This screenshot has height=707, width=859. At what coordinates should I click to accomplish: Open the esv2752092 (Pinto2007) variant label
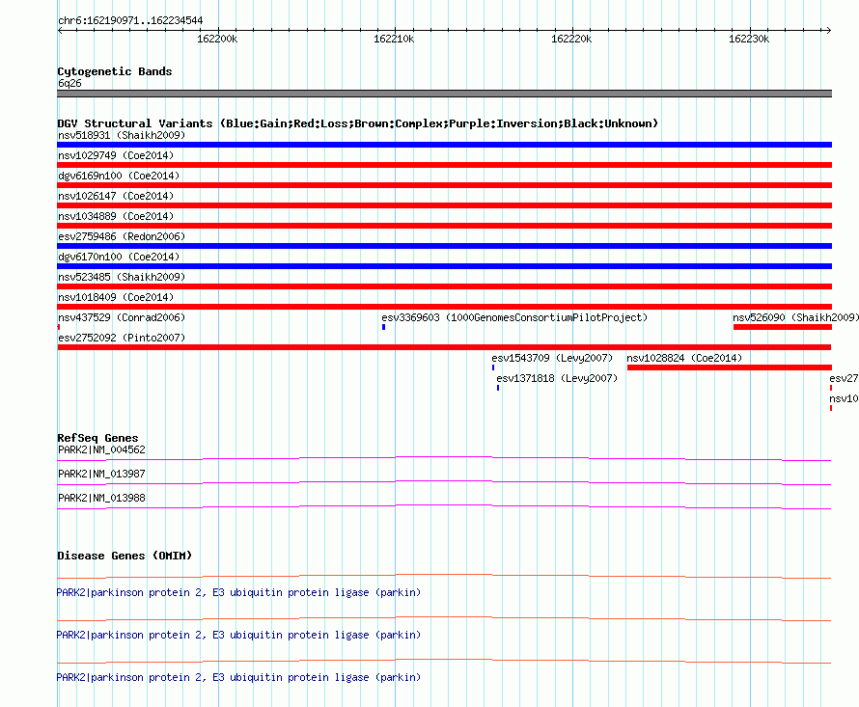click(122, 338)
